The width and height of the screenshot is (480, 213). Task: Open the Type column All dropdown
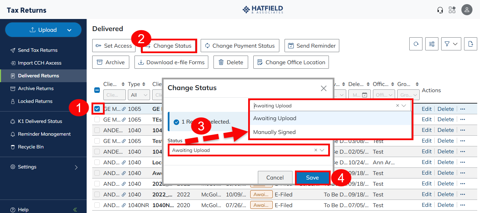(139, 95)
